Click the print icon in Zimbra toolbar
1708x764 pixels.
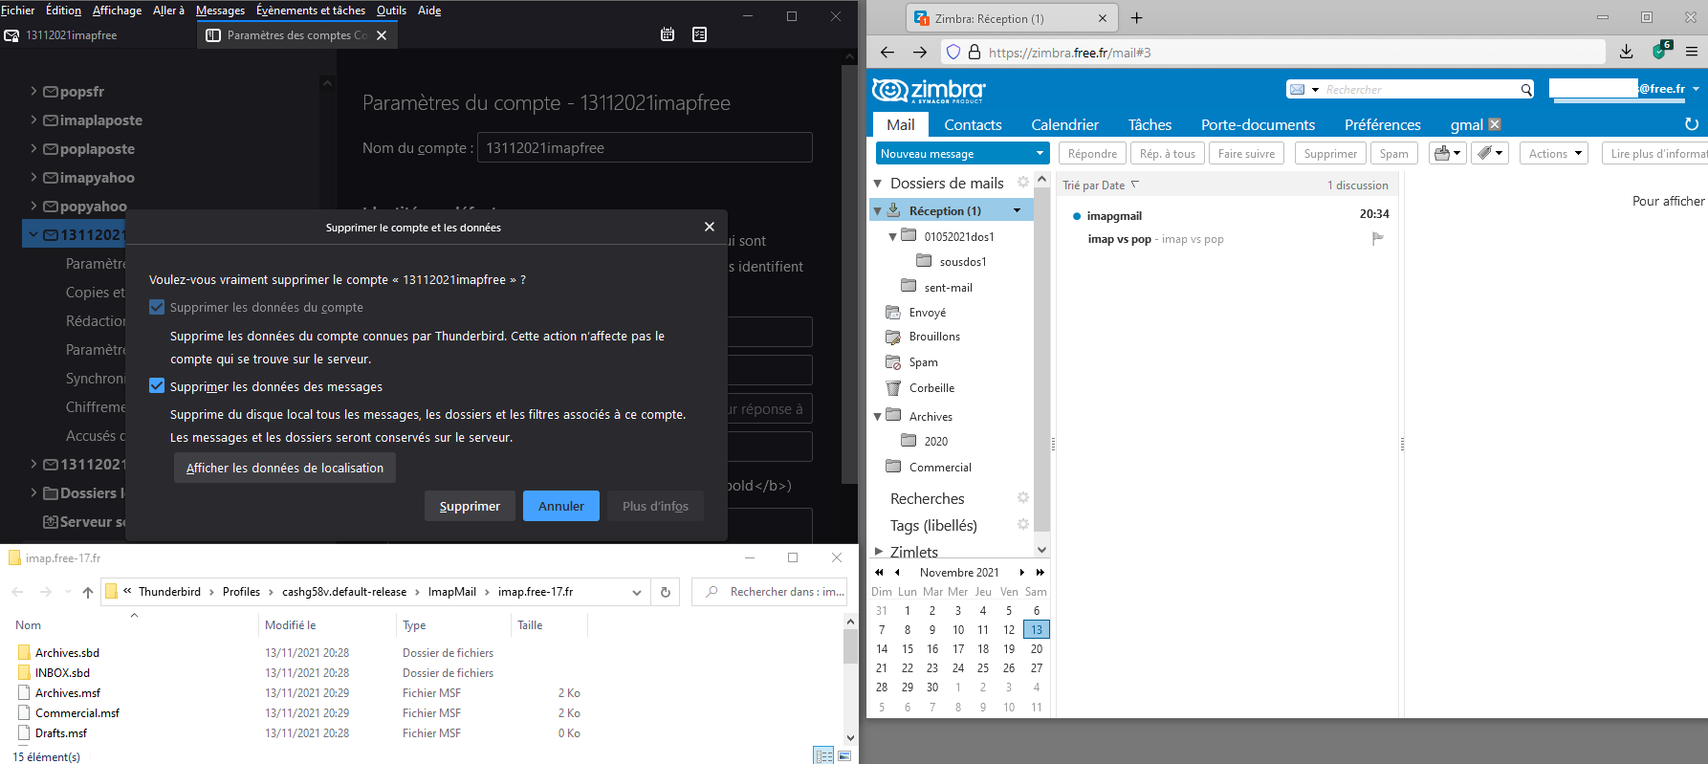point(1442,153)
